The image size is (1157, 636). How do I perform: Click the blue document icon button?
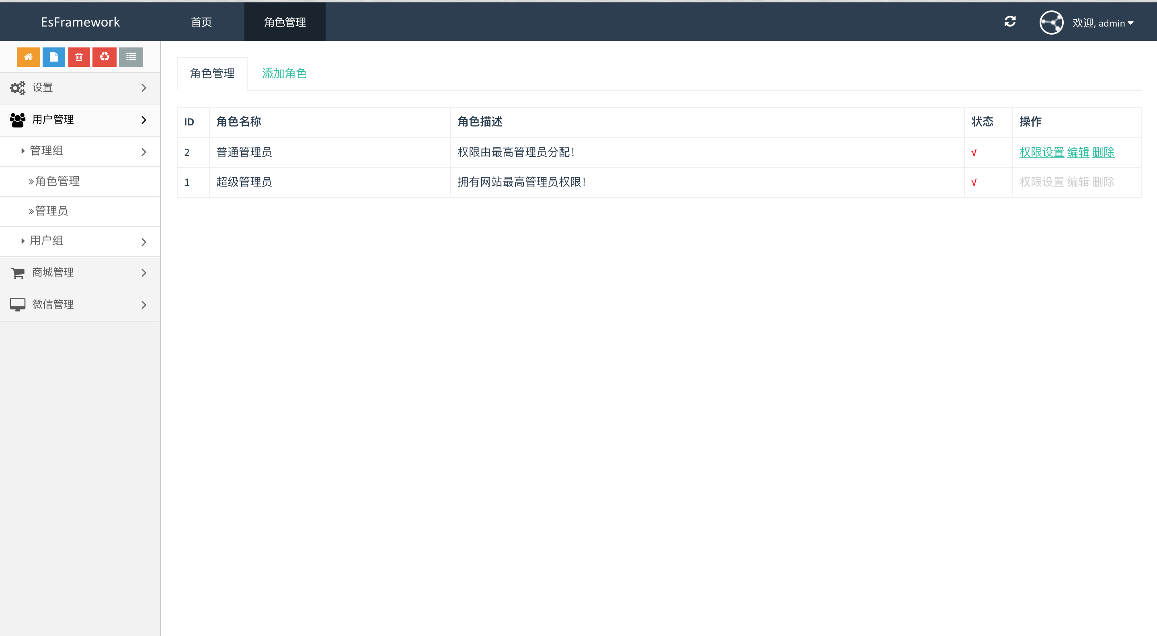click(54, 57)
